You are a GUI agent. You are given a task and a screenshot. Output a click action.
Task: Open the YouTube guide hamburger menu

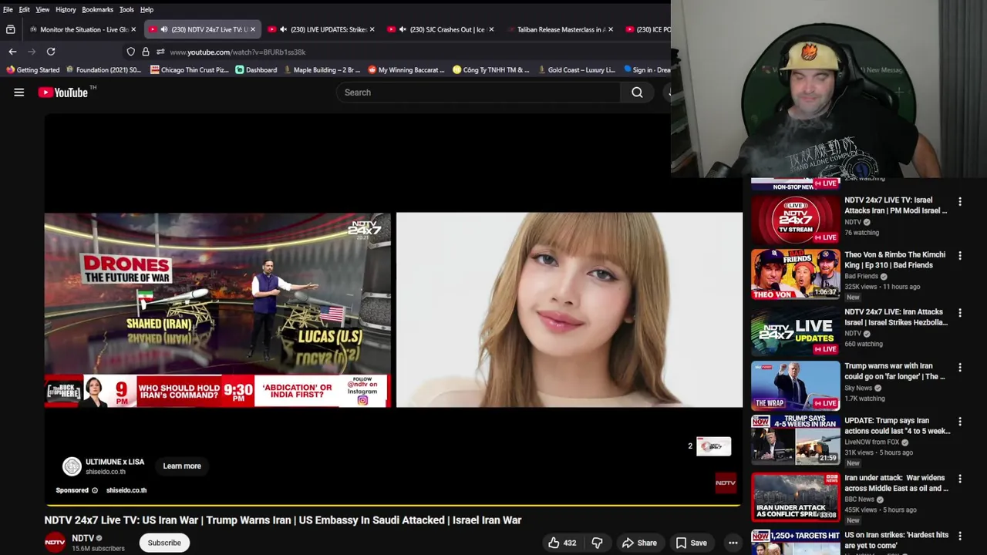(19, 92)
